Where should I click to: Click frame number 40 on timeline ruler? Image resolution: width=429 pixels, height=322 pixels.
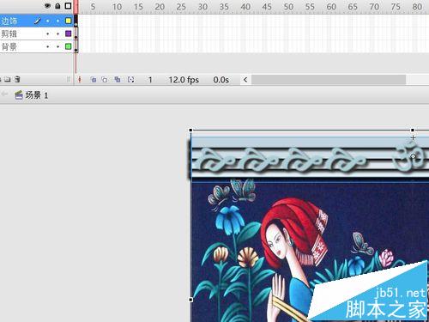coord(245,7)
